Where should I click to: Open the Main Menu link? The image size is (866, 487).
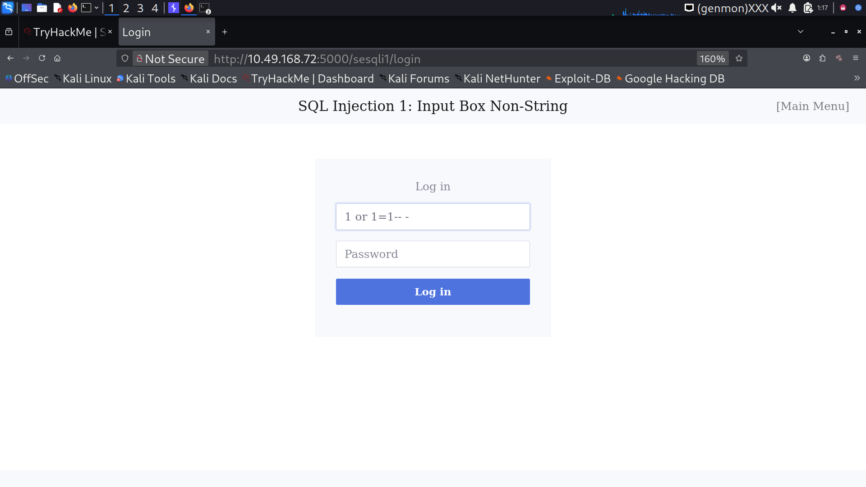click(x=812, y=106)
